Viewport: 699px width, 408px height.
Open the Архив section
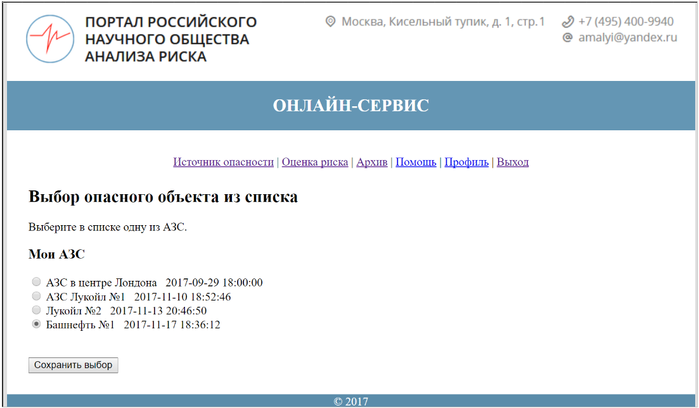tap(371, 162)
